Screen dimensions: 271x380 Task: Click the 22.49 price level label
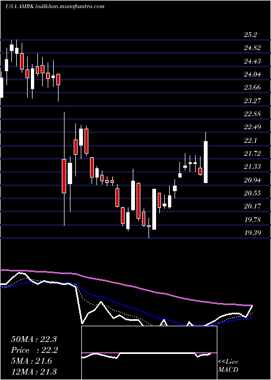pos(252,127)
